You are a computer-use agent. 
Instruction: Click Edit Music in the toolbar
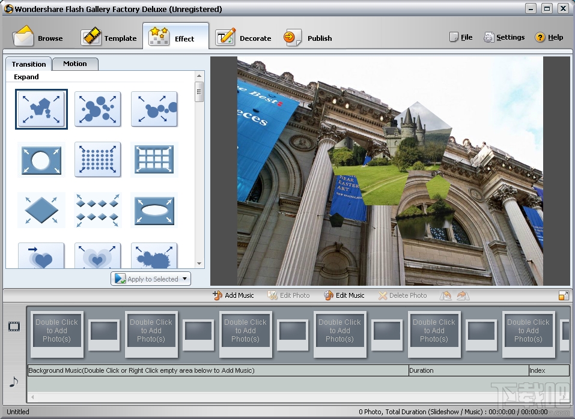[x=344, y=295]
